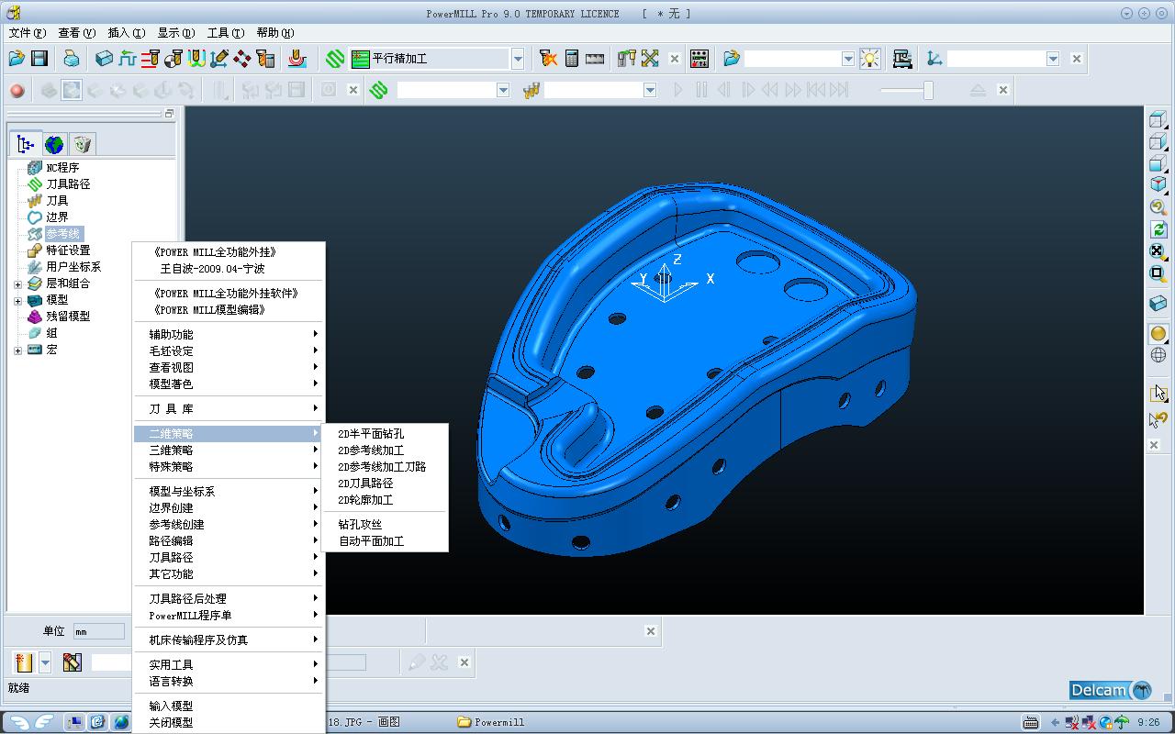Open the 三维策略 submenu

coord(229,450)
